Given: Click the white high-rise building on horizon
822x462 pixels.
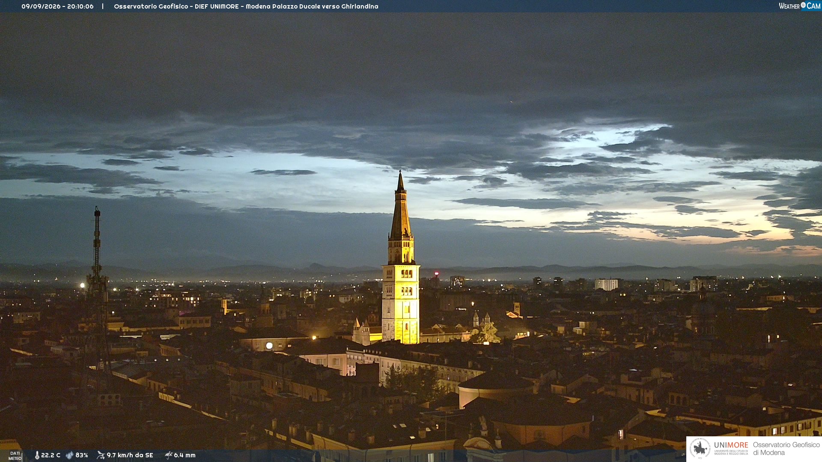Looking at the screenshot, I should click(x=606, y=284).
